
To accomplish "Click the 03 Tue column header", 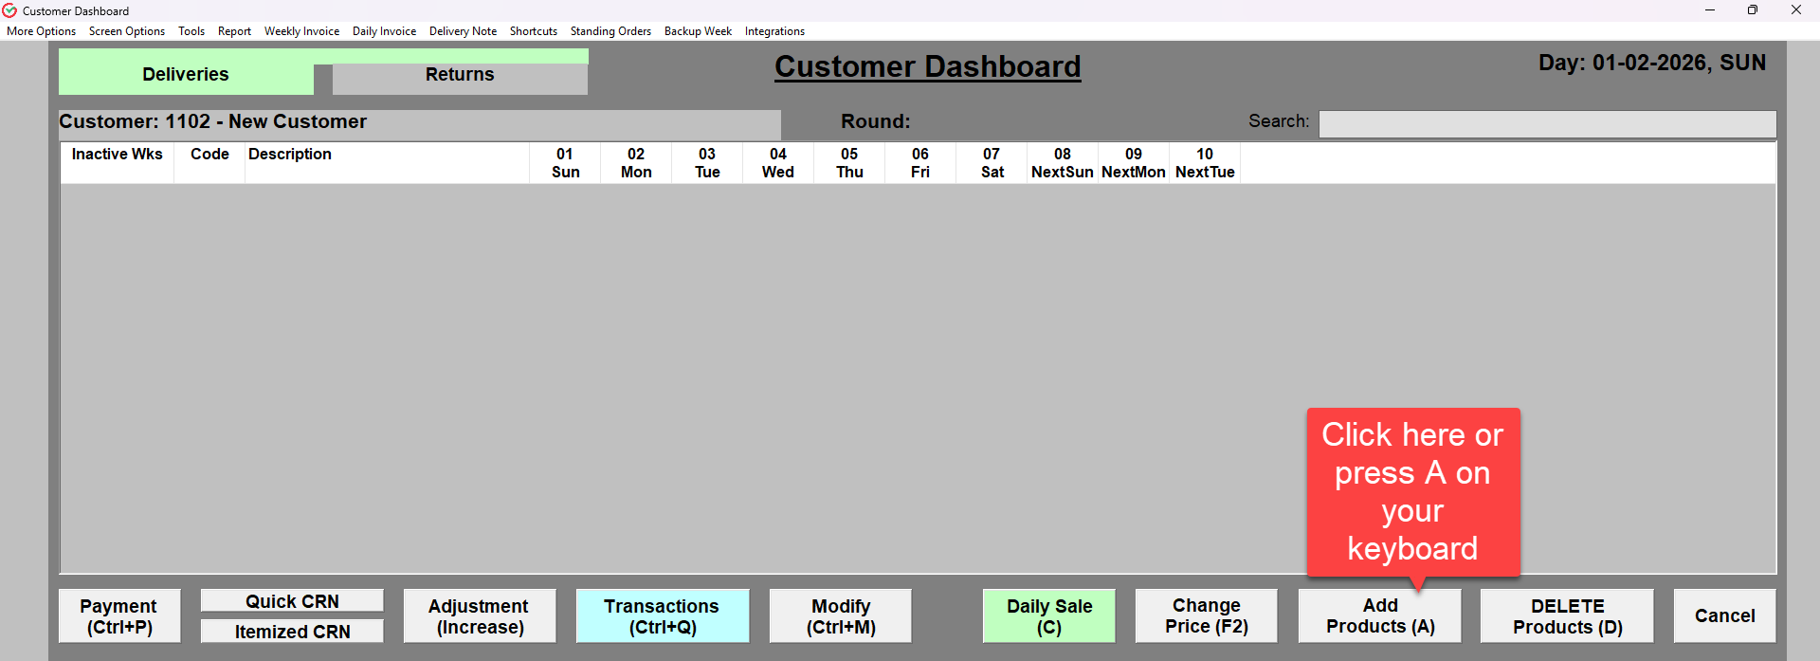I will pyautogui.click(x=707, y=163).
